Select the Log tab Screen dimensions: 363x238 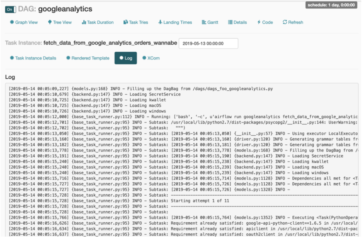pos(126,58)
